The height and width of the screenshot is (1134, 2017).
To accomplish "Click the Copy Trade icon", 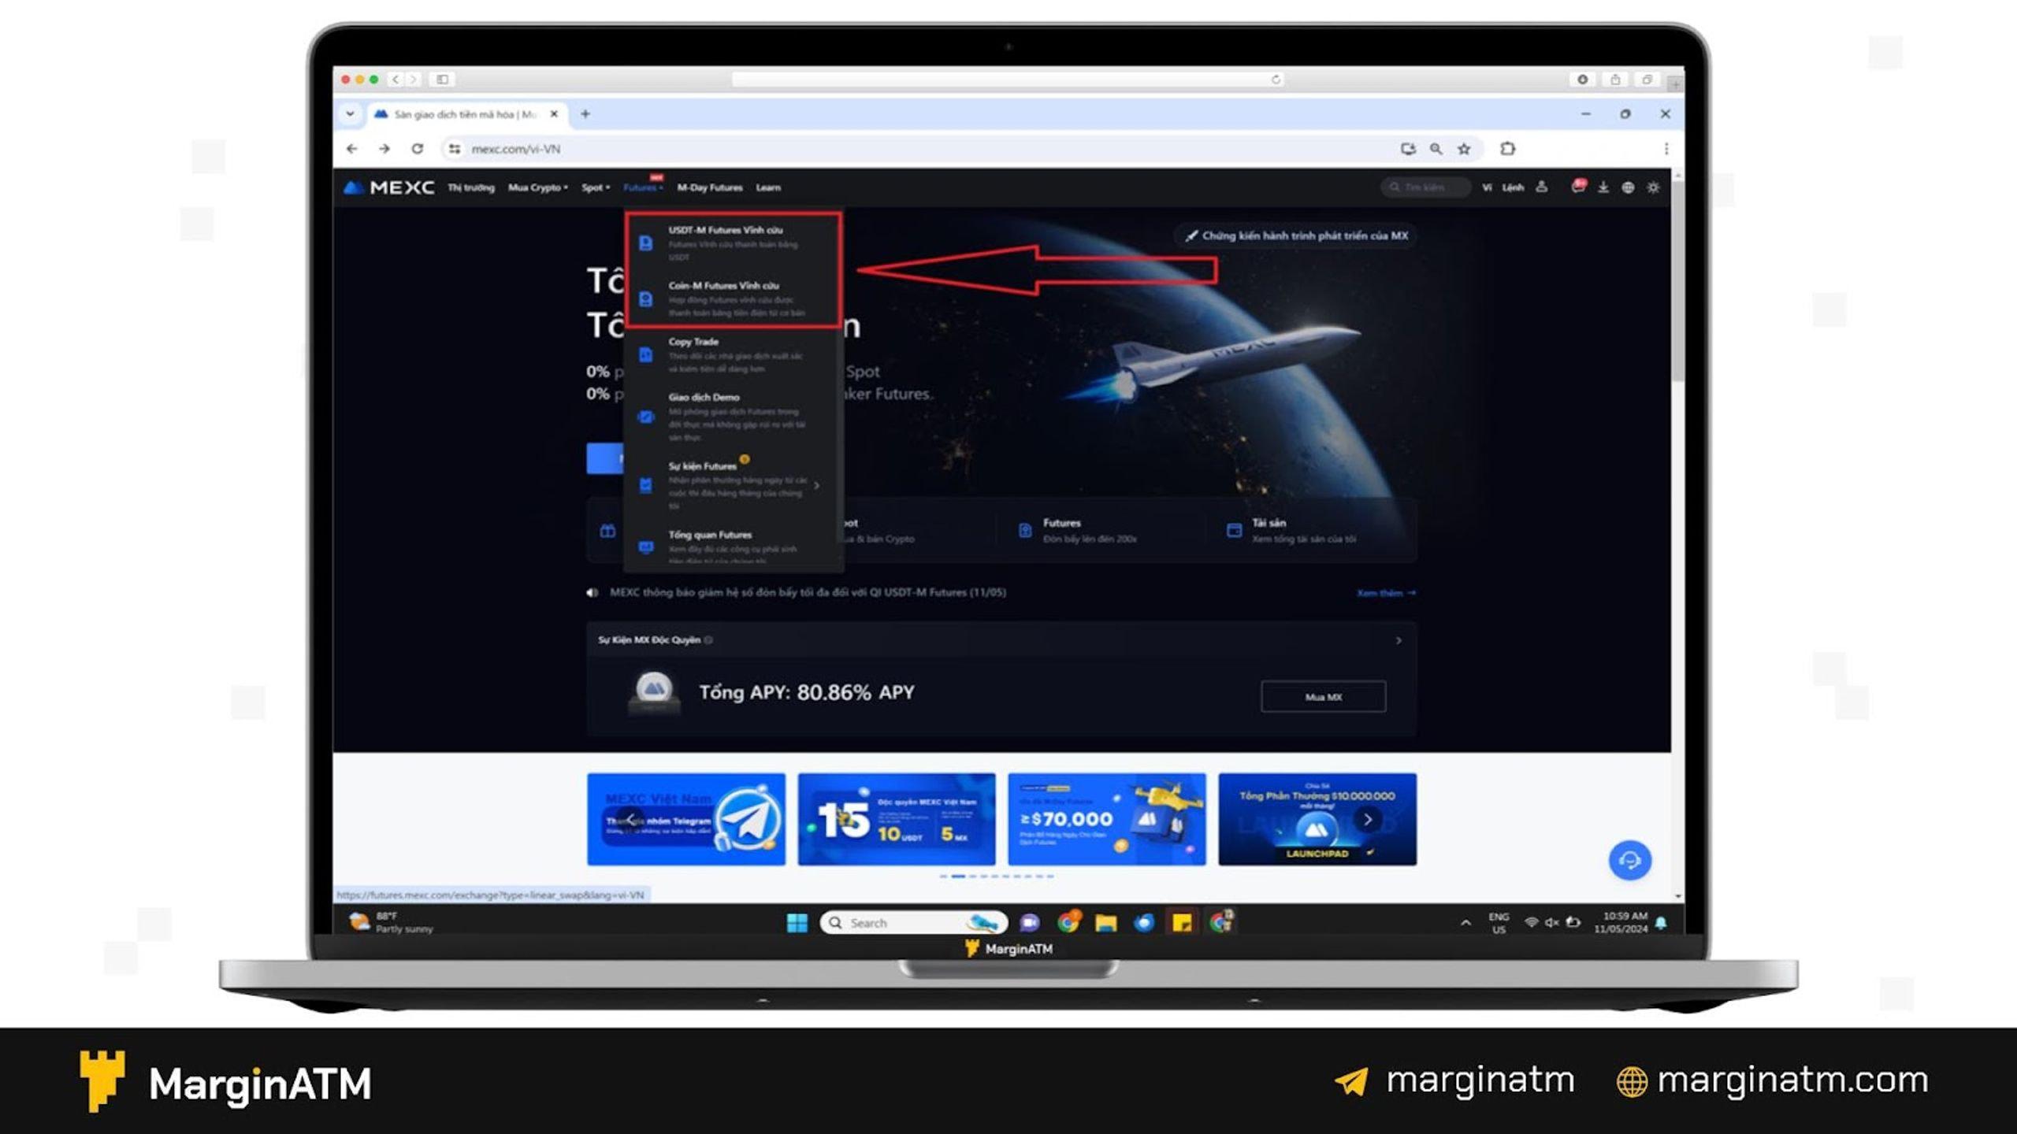I will click(645, 355).
